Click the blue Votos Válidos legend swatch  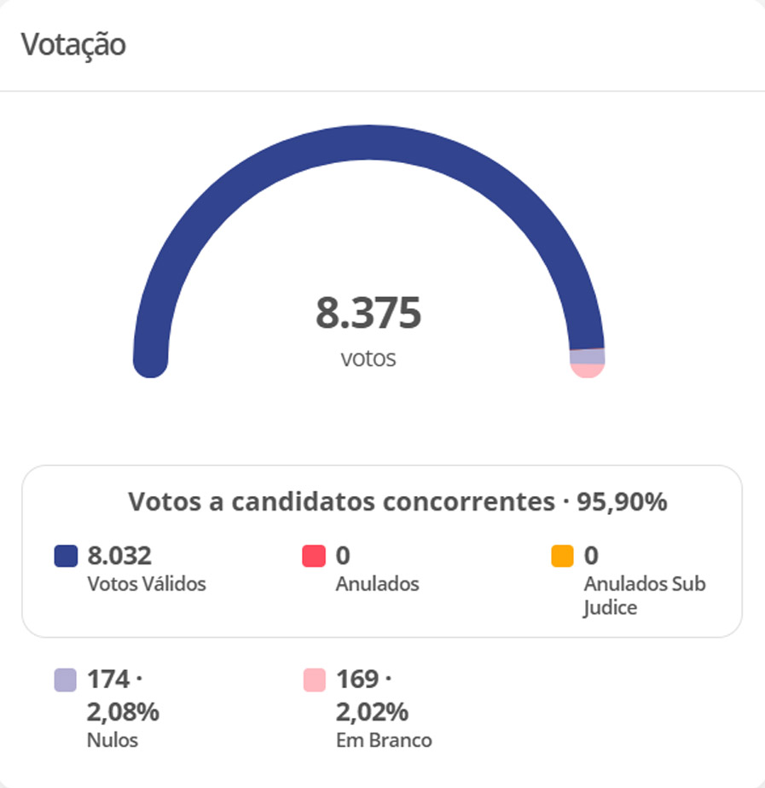point(66,557)
